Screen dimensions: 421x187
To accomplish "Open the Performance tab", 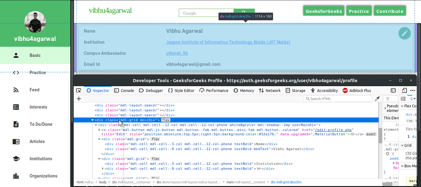I will (214, 90).
